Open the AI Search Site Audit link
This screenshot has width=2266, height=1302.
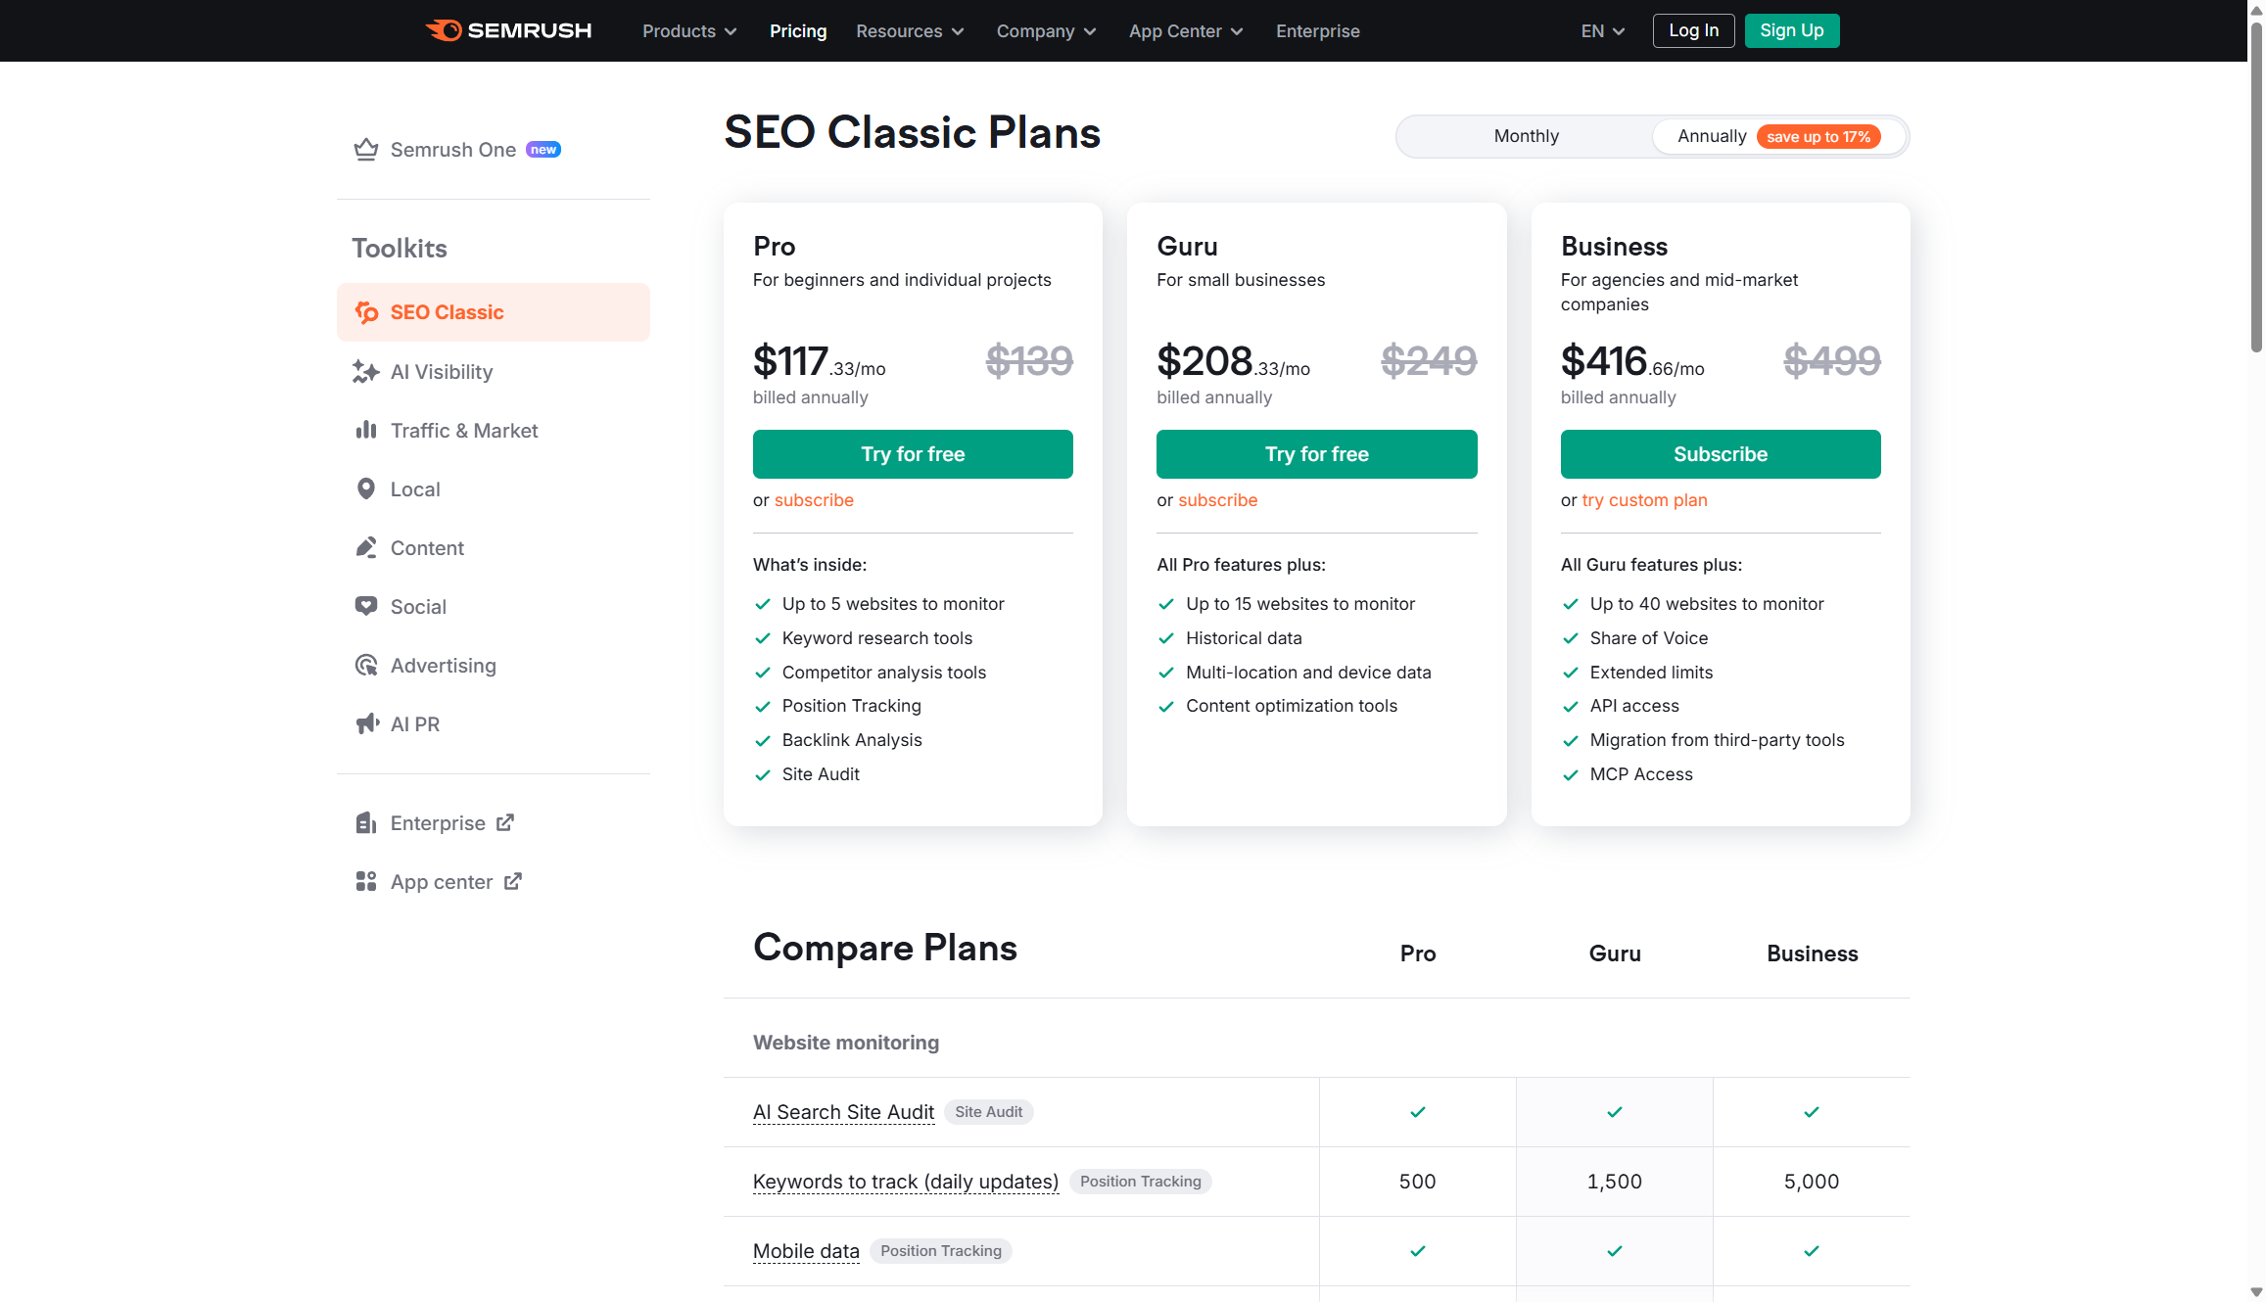tap(843, 1111)
